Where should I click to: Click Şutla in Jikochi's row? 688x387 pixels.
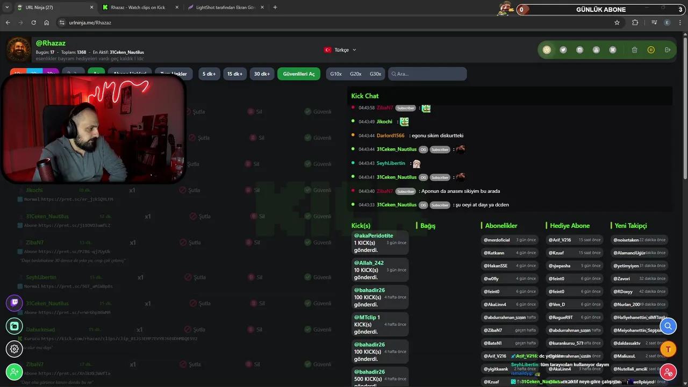[190, 190]
